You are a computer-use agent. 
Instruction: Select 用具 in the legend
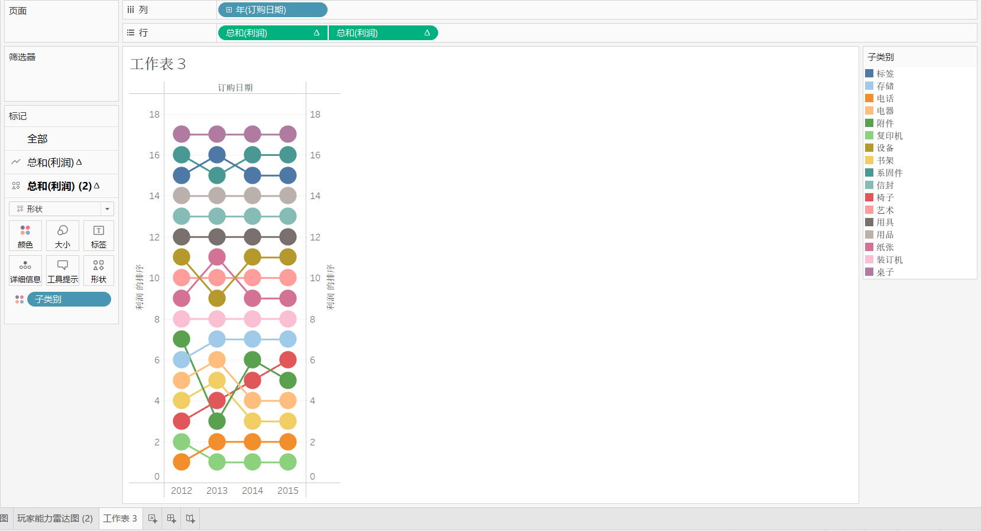pyautogui.click(x=885, y=222)
